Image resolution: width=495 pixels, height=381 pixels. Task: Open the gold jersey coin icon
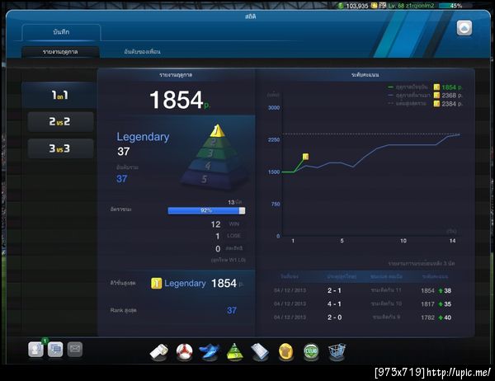[x=286, y=351]
